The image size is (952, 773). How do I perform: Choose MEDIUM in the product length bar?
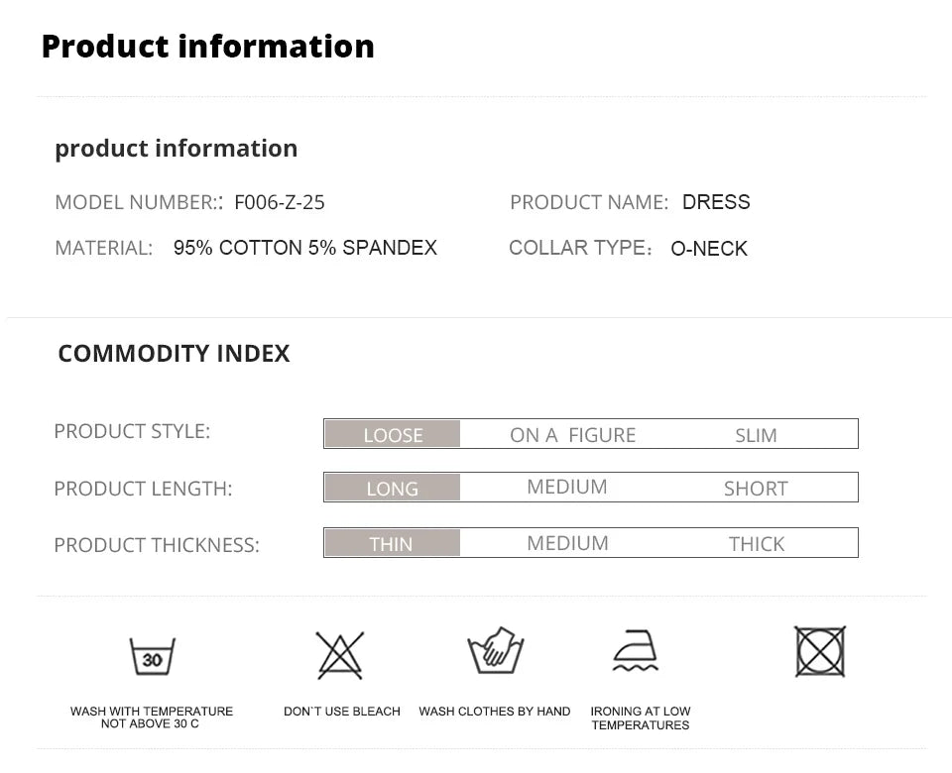567,487
